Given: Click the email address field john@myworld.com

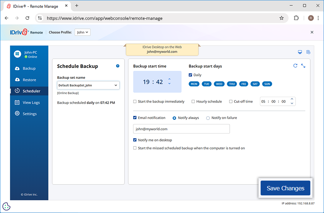Looking at the screenshot, I should 181,129.
